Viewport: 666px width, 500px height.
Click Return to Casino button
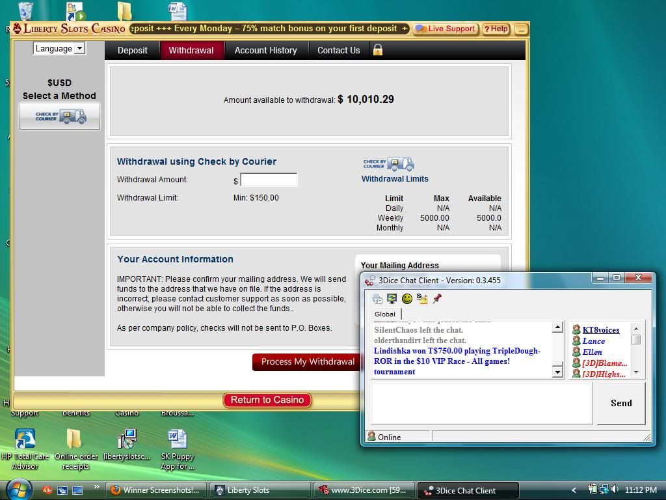pyautogui.click(x=267, y=400)
